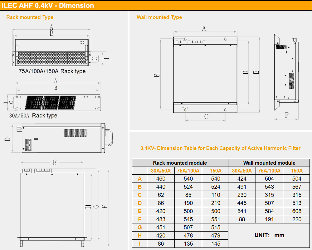Click the value '440' in row B

161,187
